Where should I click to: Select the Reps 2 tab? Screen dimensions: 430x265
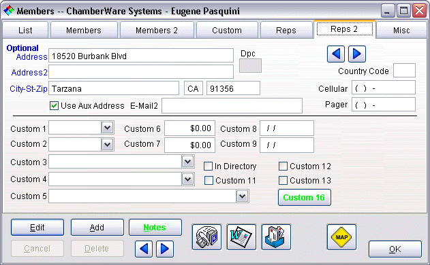[x=344, y=29]
